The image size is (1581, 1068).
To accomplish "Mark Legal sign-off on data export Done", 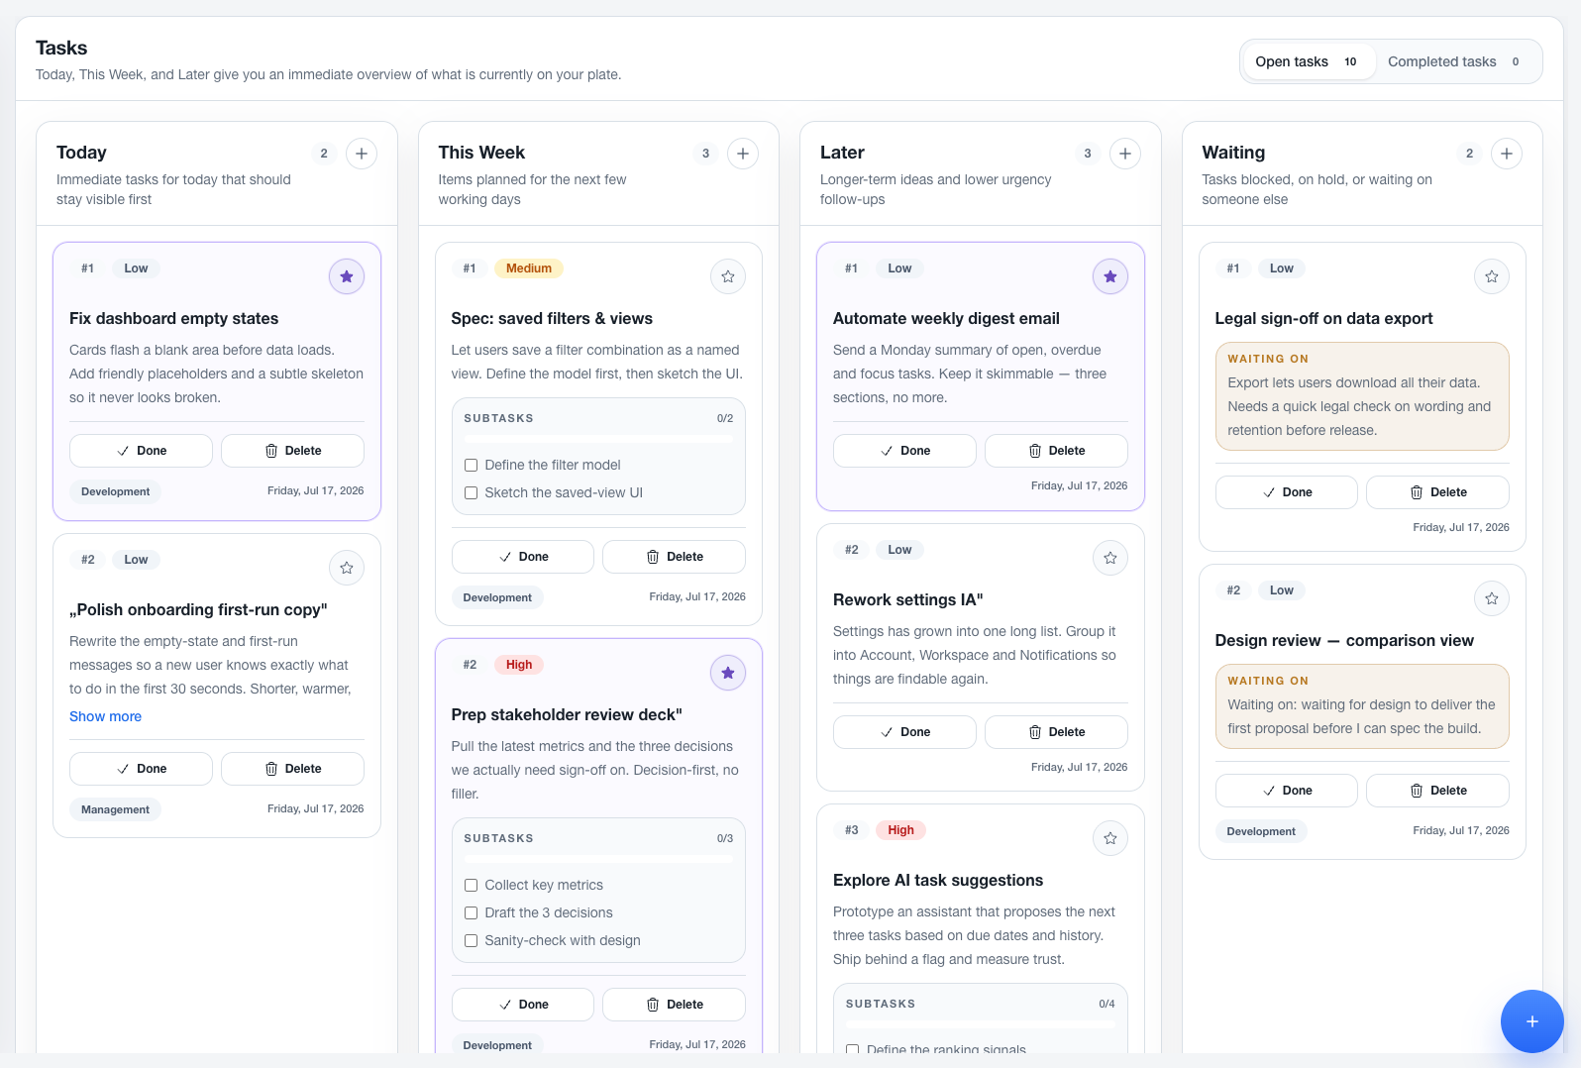I will pos(1287,492).
